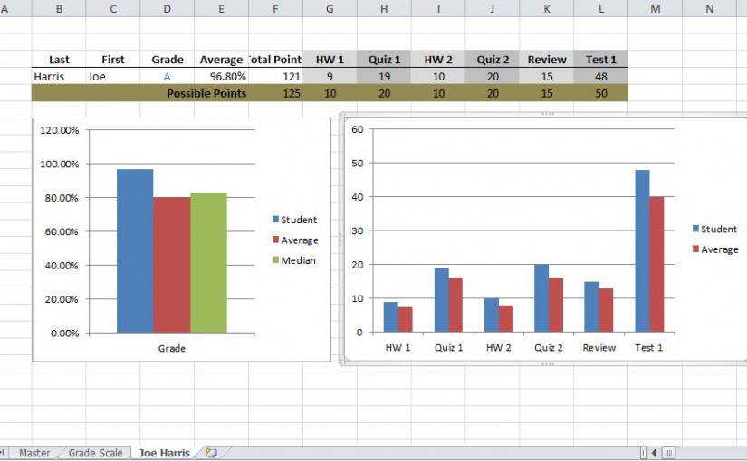Image resolution: width=747 pixels, height=461 pixels.
Task: Select column G header
Action: (x=330, y=8)
